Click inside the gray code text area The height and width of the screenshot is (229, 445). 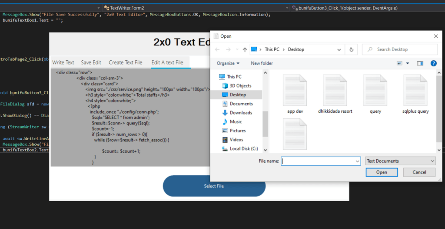(130, 118)
